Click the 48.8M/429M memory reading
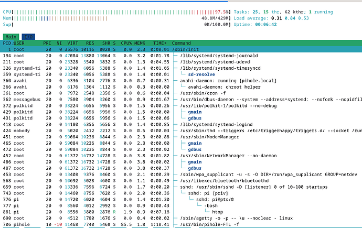Image resolution: width=362 pixels, height=228 pixels. click(x=215, y=18)
